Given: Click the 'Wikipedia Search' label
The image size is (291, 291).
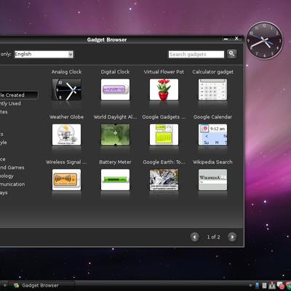Looking at the screenshot, I should coord(212,162).
